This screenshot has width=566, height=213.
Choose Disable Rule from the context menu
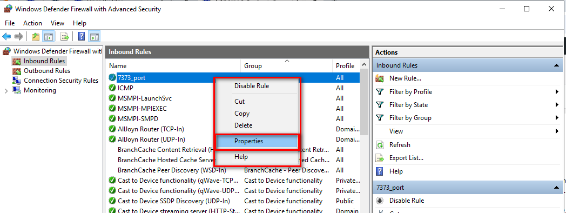257,86
